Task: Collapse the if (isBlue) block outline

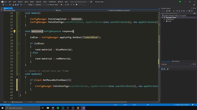Action: point(18,43)
